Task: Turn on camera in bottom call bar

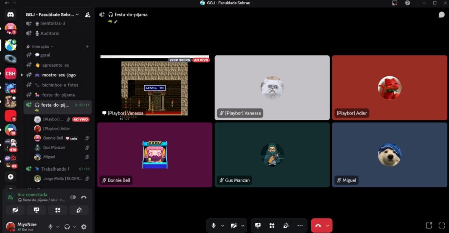Action: 234,226
